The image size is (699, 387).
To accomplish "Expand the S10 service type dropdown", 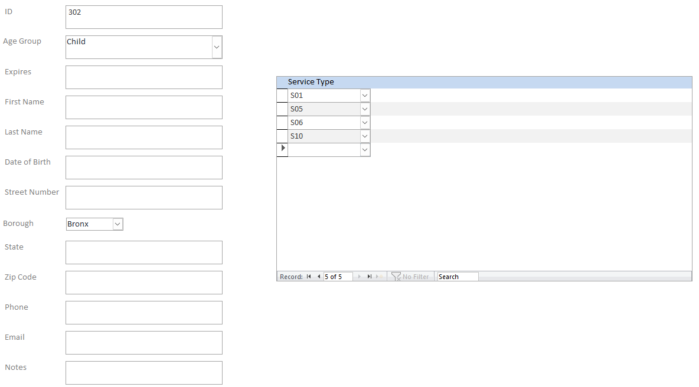I will coord(365,136).
